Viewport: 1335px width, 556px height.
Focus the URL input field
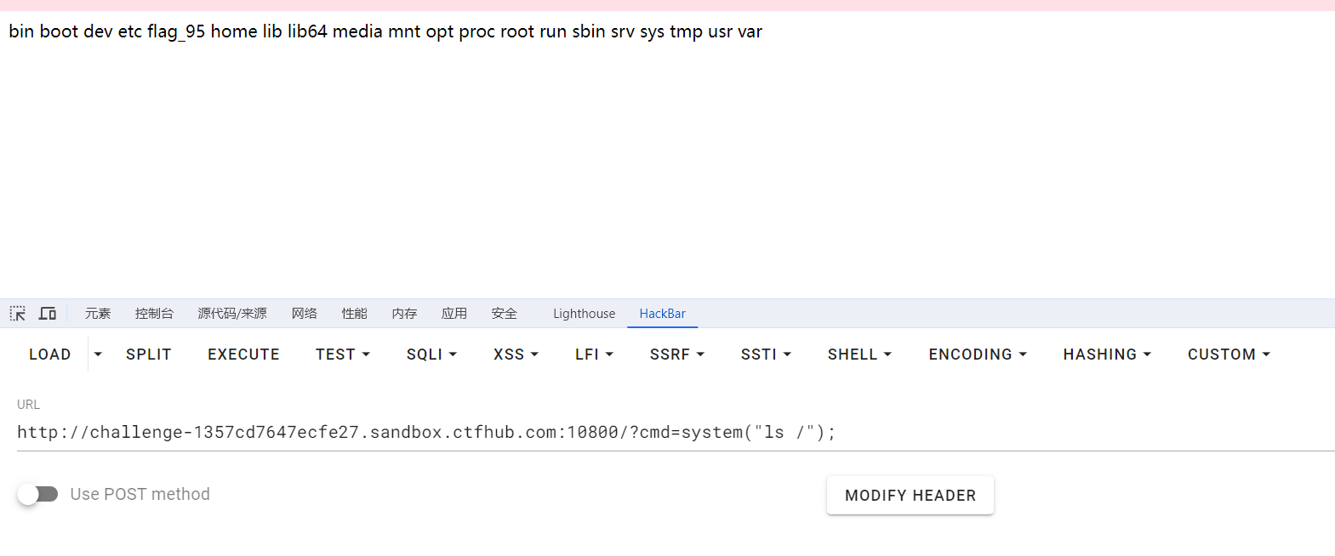[676, 433]
